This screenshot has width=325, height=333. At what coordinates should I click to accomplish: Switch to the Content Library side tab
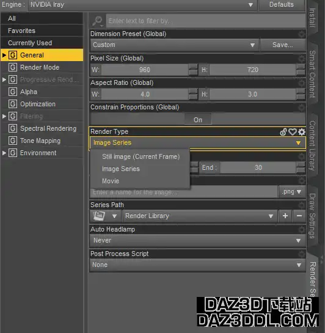(x=312, y=145)
